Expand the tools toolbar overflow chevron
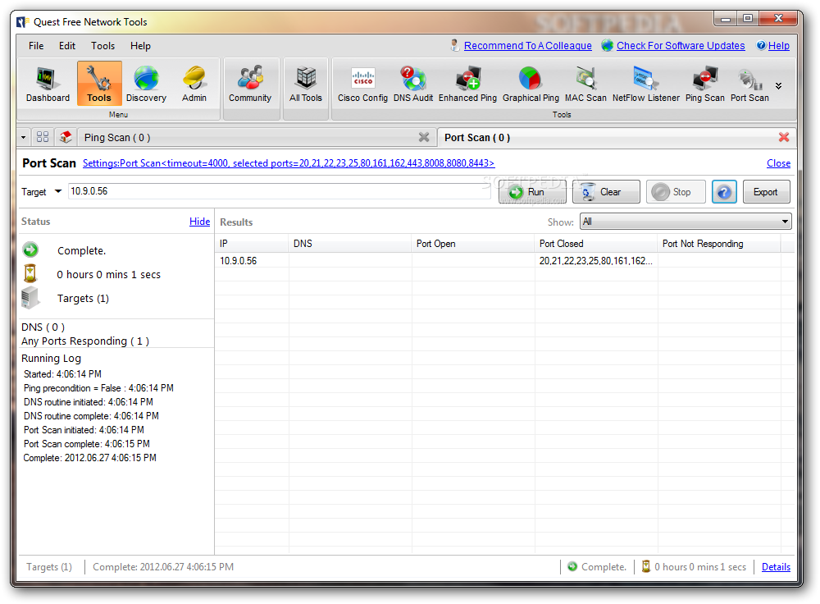This screenshot has width=820, height=604. 779,86
